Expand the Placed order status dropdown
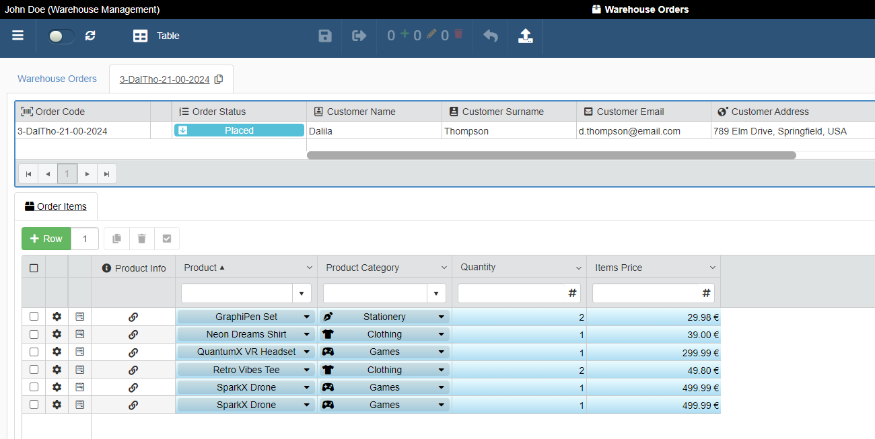Screen dimensions: 875x439 coord(239,130)
